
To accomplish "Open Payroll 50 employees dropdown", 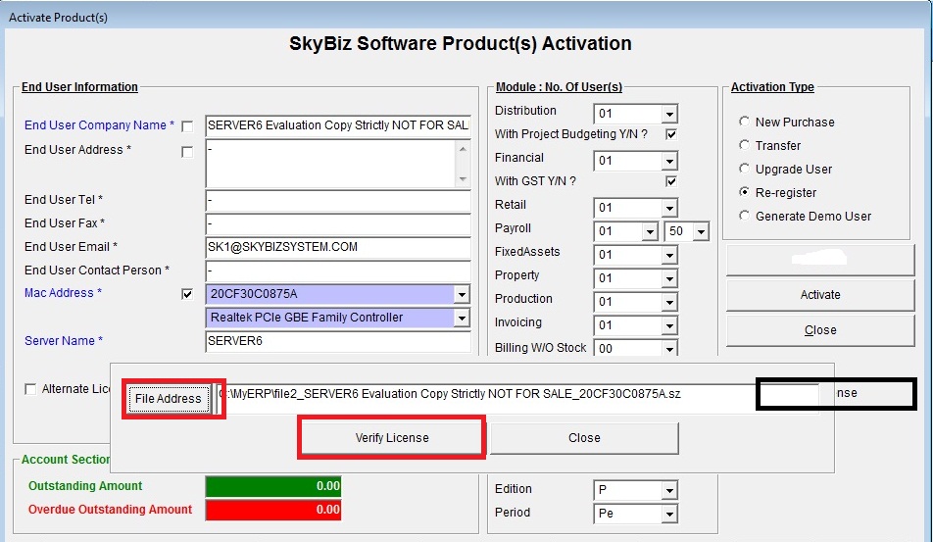I will click(x=701, y=231).
